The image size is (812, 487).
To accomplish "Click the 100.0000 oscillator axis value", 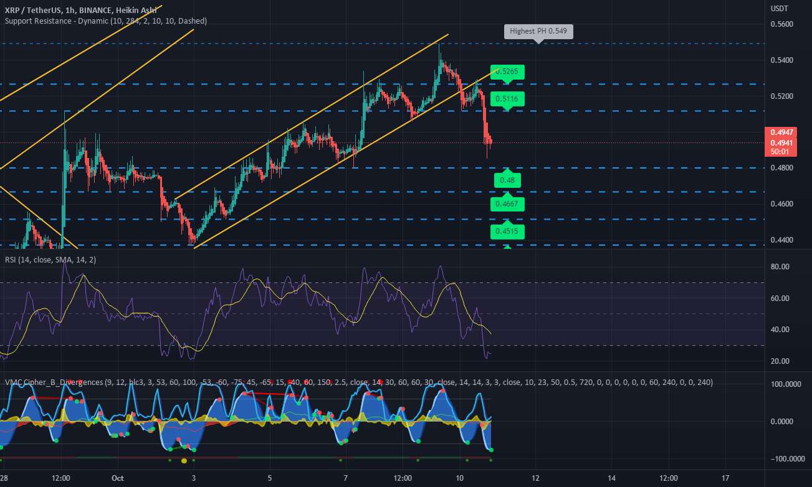I will click(x=785, y=384).
